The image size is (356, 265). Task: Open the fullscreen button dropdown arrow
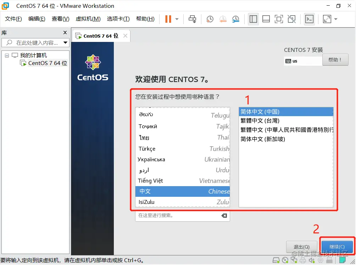(336, 19)
